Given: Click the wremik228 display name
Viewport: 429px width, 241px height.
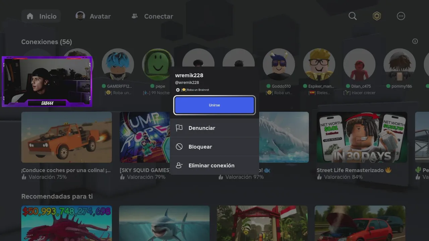Looking at the screenshot, I should 189,75.
